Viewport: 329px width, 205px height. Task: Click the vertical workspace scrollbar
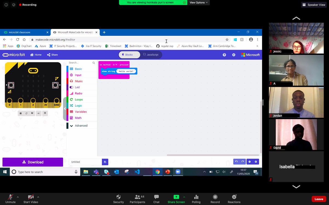pyautogui.click(x=260, y=127)
